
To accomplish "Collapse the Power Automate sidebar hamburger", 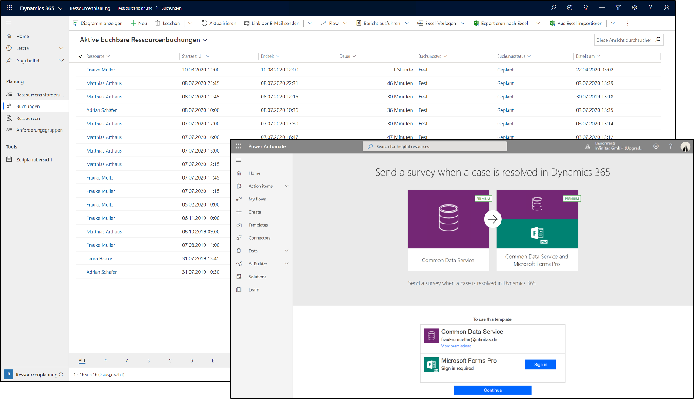I will coord(239,159).
